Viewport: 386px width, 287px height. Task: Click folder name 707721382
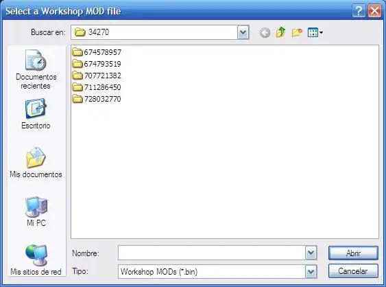(x=103, y=76)
